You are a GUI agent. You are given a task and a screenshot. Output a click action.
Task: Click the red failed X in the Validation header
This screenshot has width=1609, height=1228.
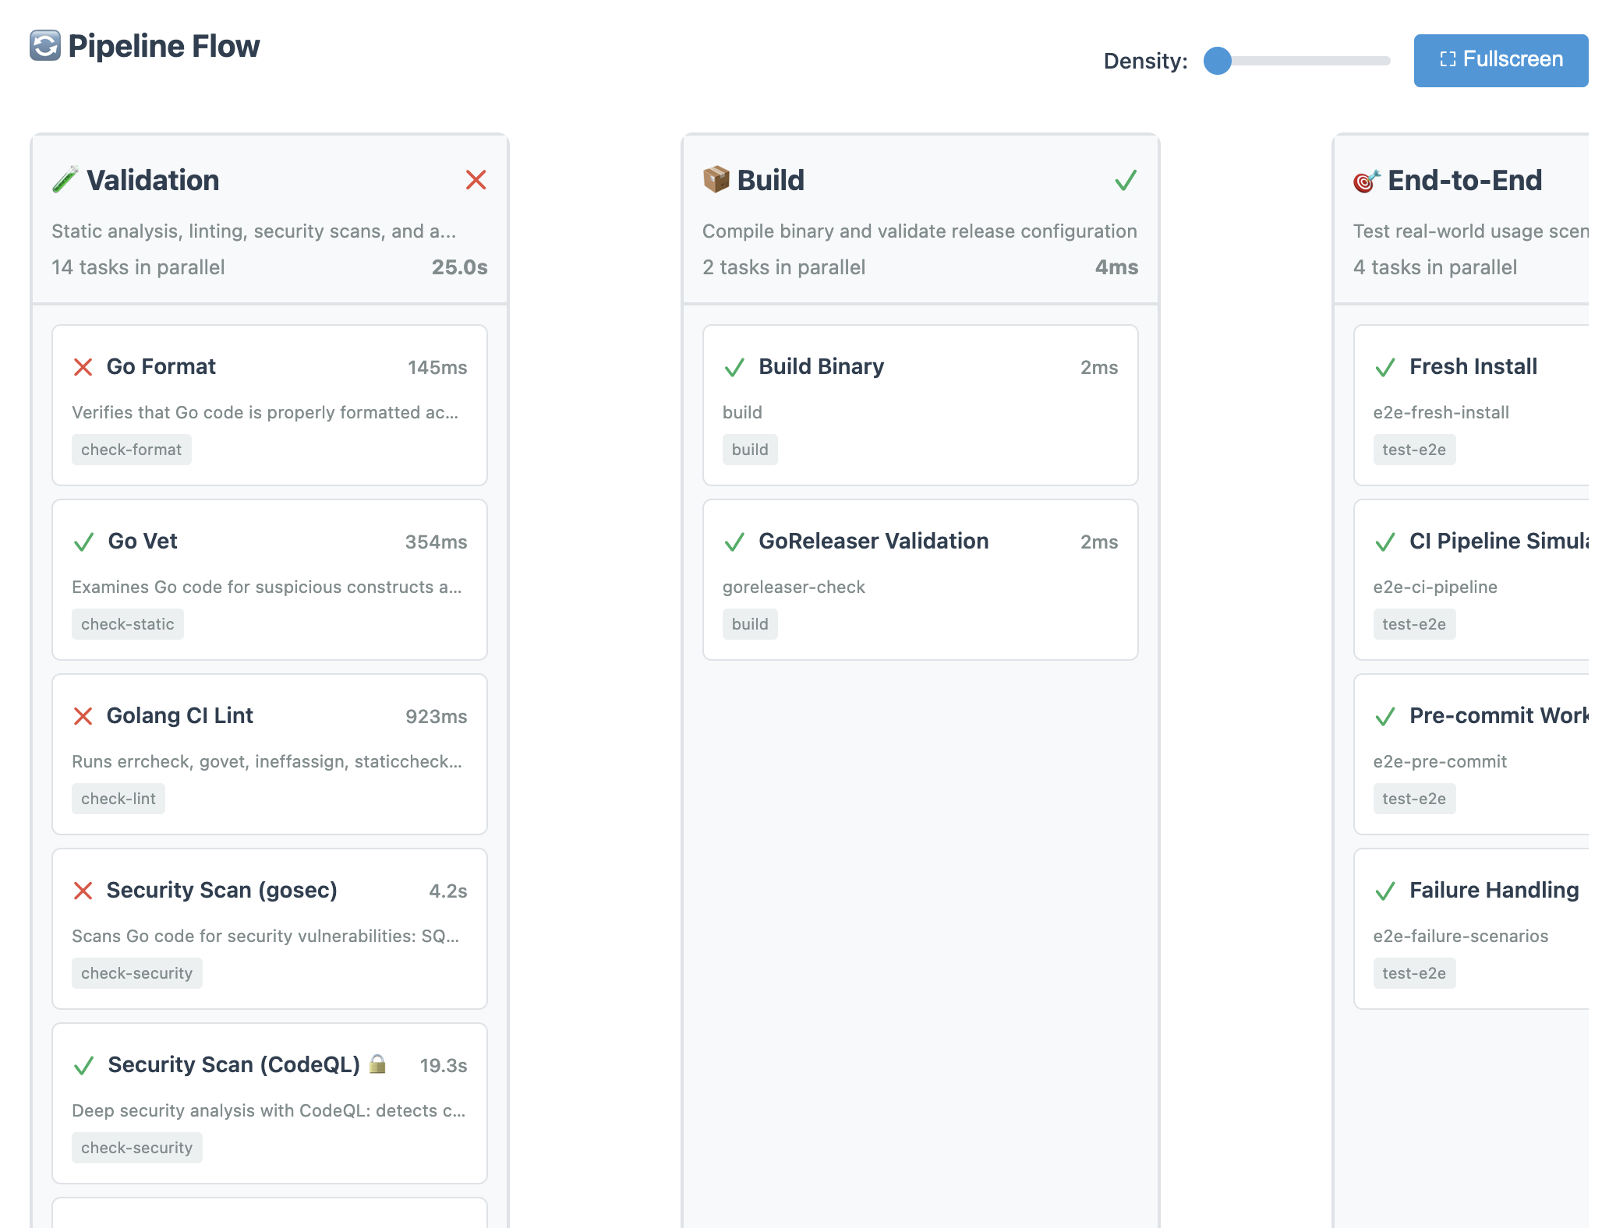(476, 180)
